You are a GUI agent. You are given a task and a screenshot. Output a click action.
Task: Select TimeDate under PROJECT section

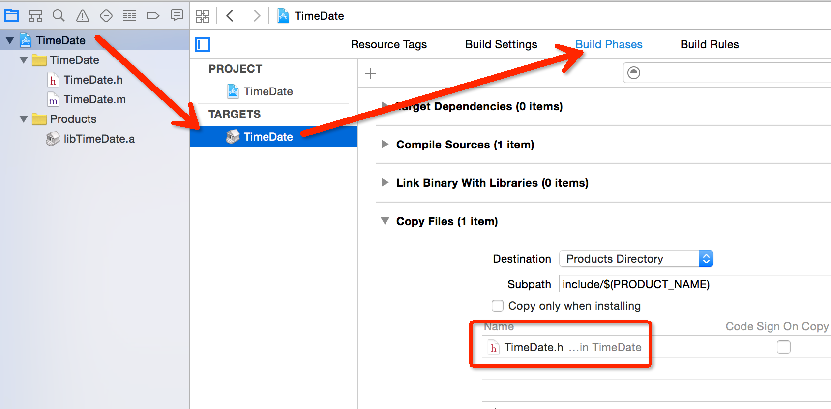(268, 91)
